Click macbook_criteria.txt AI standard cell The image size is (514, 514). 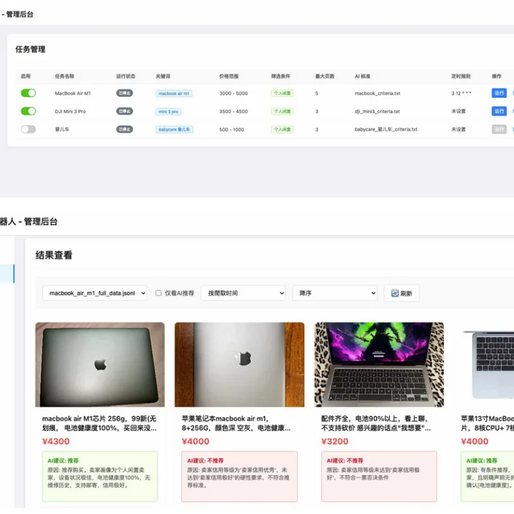coord(377,93)
